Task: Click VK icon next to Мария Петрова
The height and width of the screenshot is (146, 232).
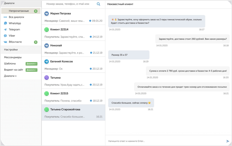Action: click(47, 13)
